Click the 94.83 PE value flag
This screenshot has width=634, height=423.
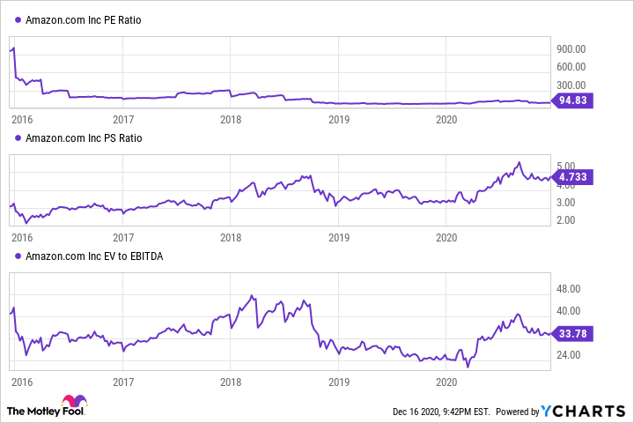(x=574, y=101)
